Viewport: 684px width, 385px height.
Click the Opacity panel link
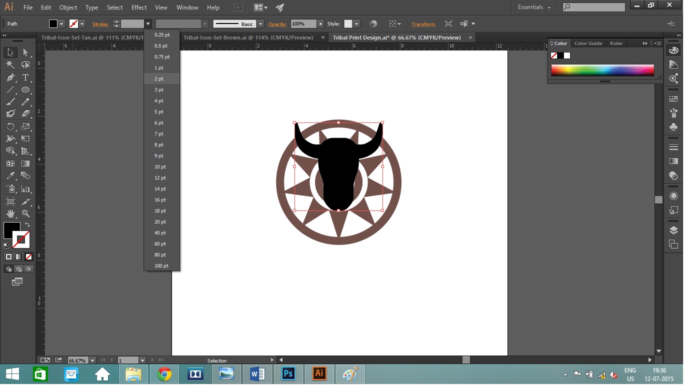click(277, 24)
